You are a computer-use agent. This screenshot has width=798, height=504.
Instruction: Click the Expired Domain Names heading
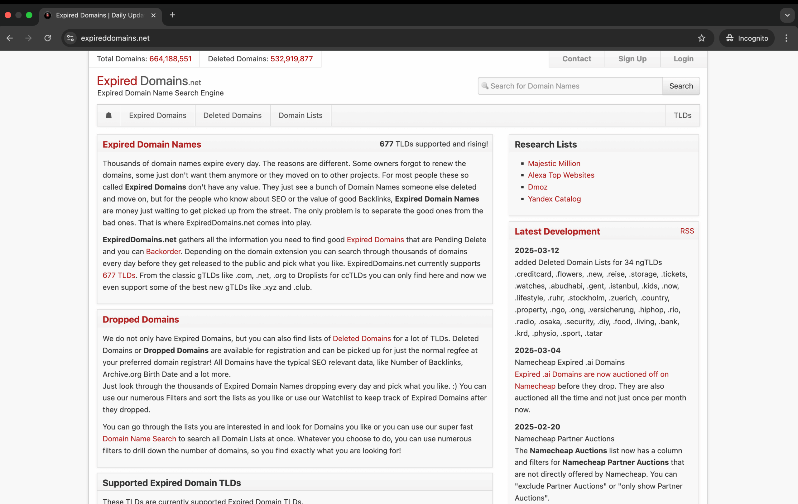point(152,144)
